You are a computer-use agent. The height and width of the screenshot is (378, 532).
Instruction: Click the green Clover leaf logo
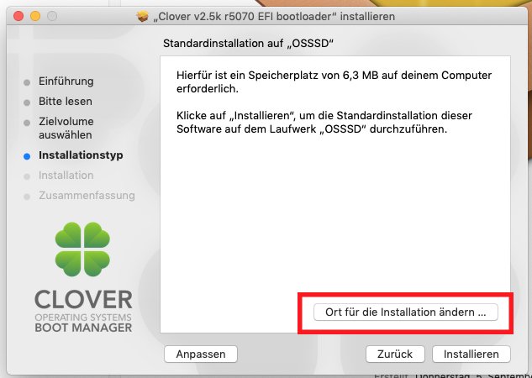click(82, 249)
